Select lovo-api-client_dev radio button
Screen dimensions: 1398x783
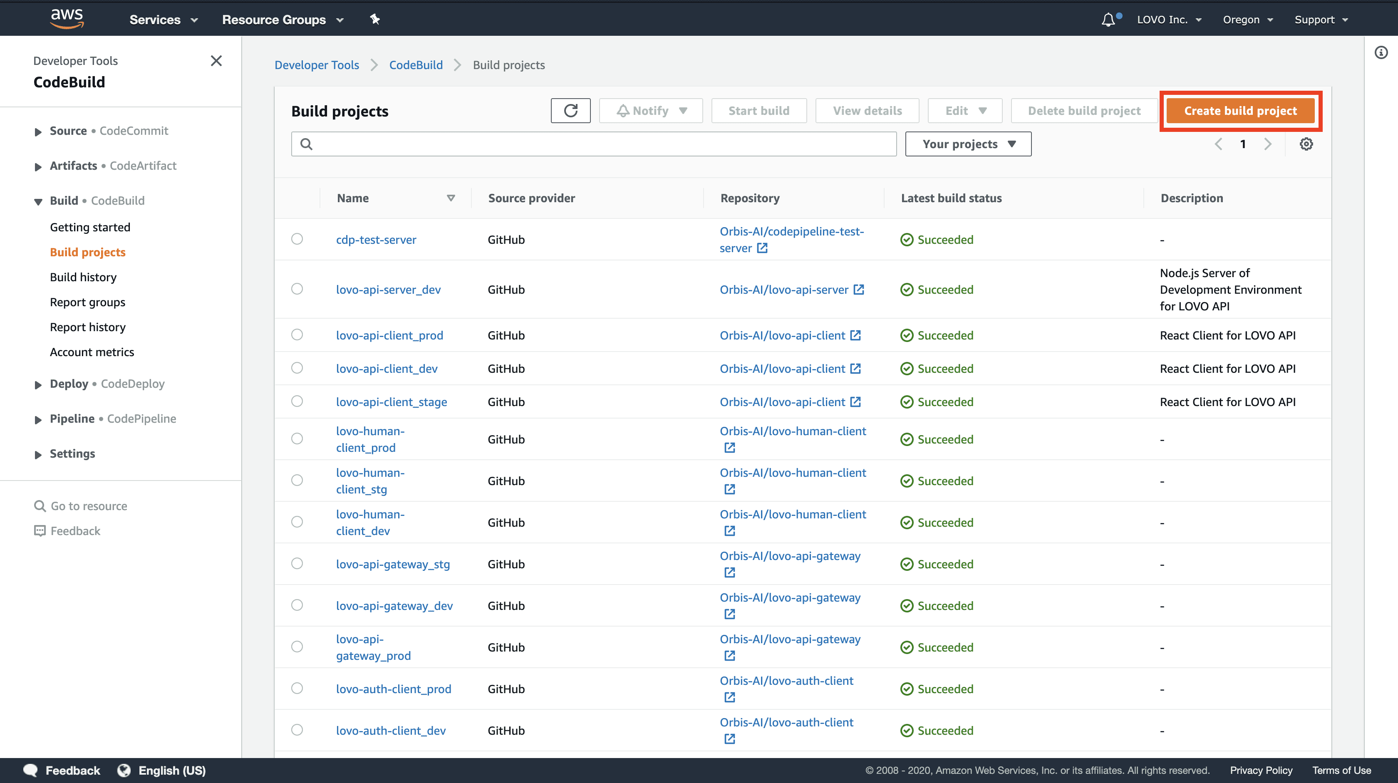pyautogui.click(x=297, y=368)
